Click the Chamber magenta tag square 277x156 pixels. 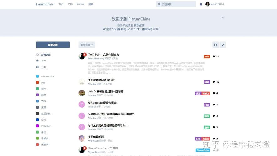[38, 126]
